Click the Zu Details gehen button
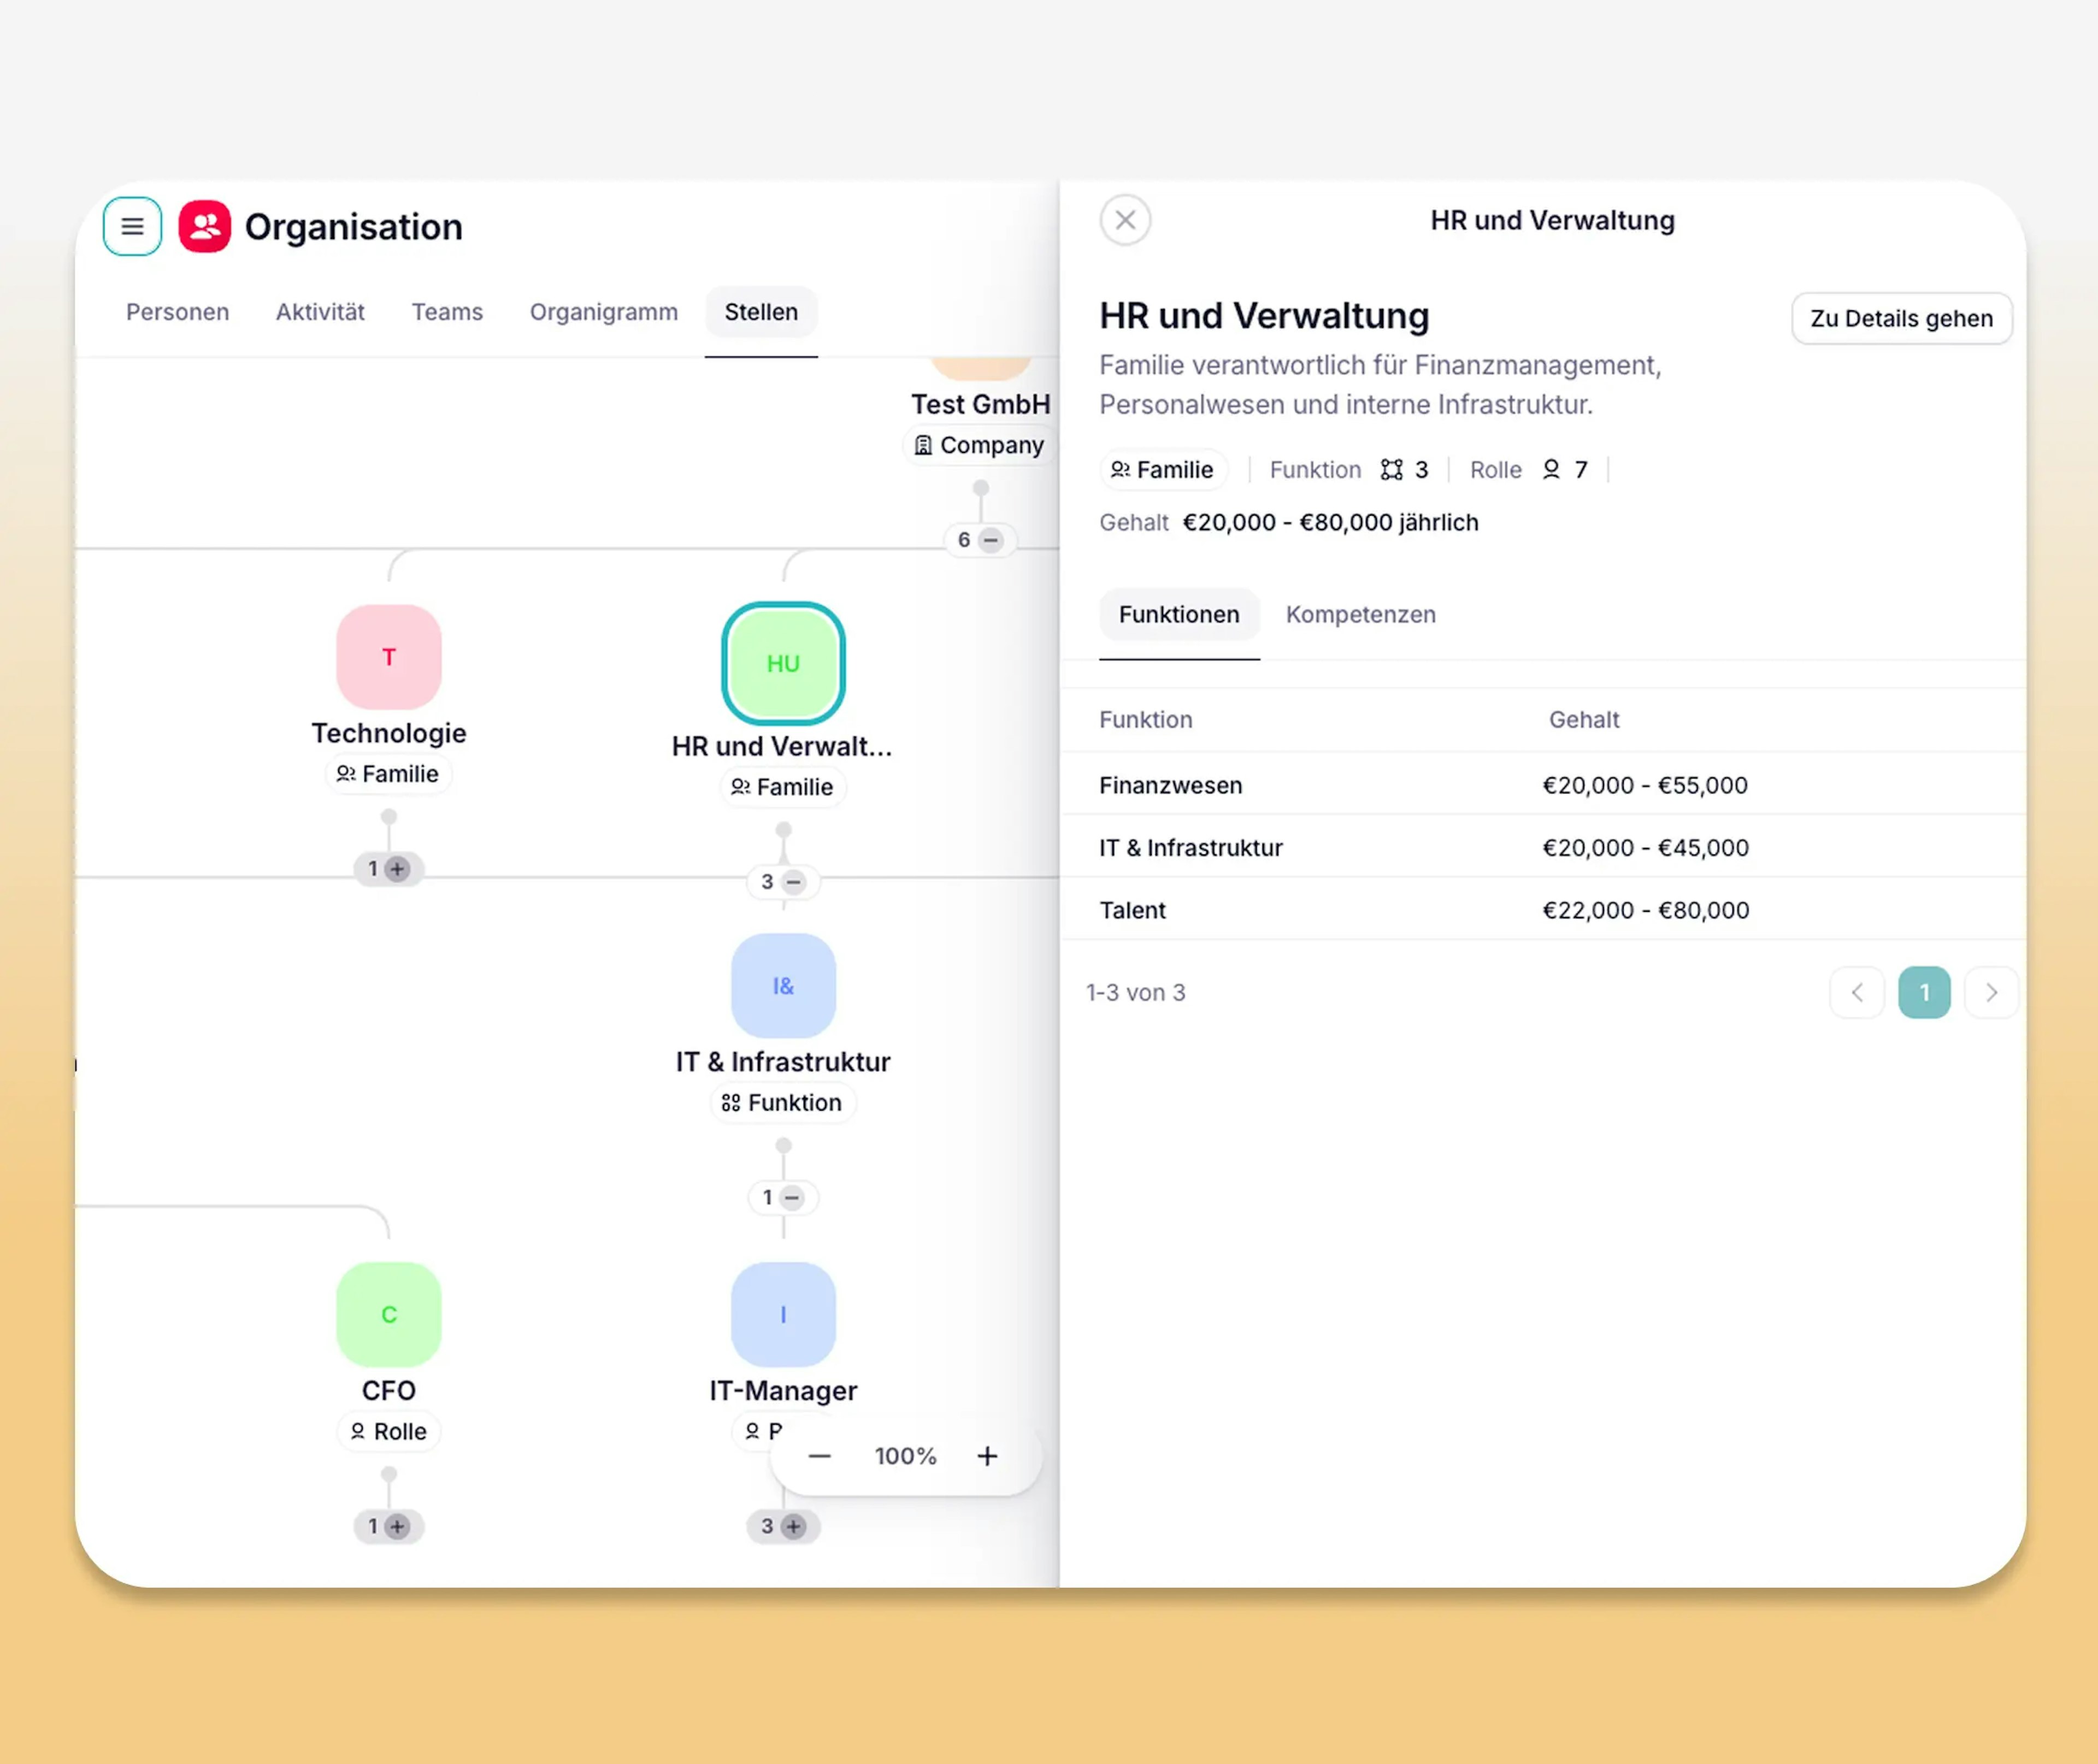This screenshot has height=1764, width=2098. [x=1901, y=318]
